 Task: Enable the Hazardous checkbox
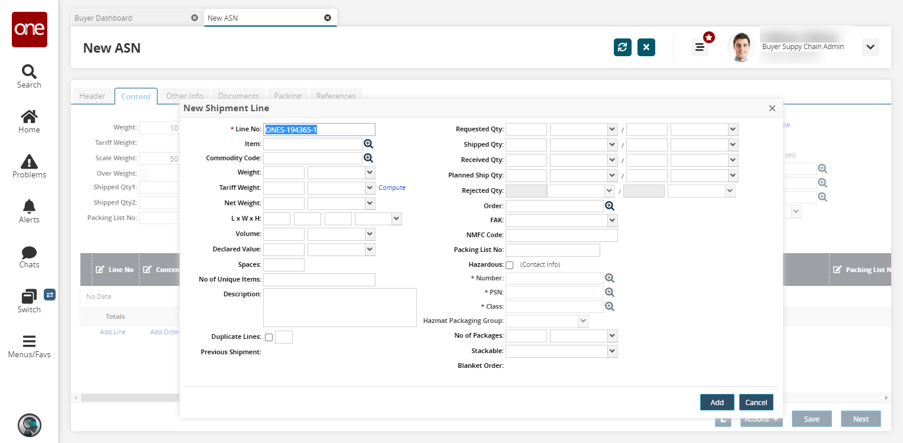click(510, 265)
